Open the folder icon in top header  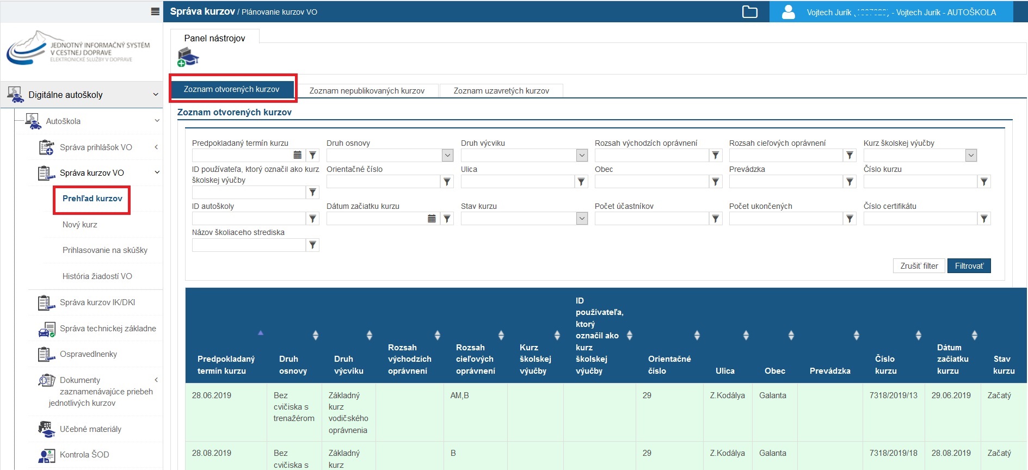click(x=749, y=11)
